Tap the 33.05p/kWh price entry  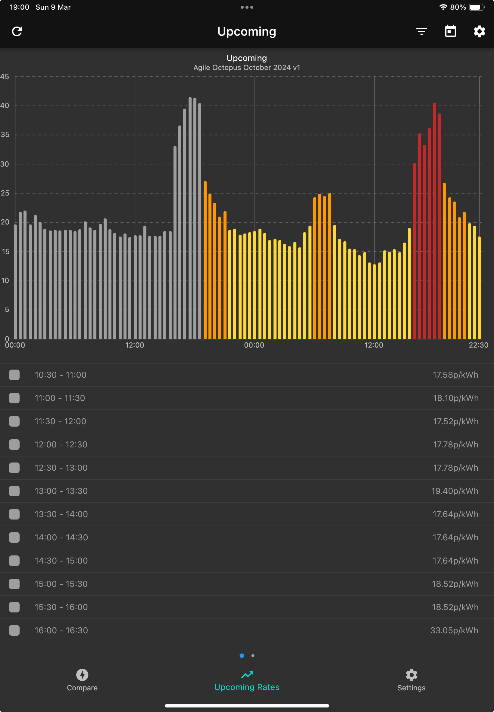tap(454, 631)
